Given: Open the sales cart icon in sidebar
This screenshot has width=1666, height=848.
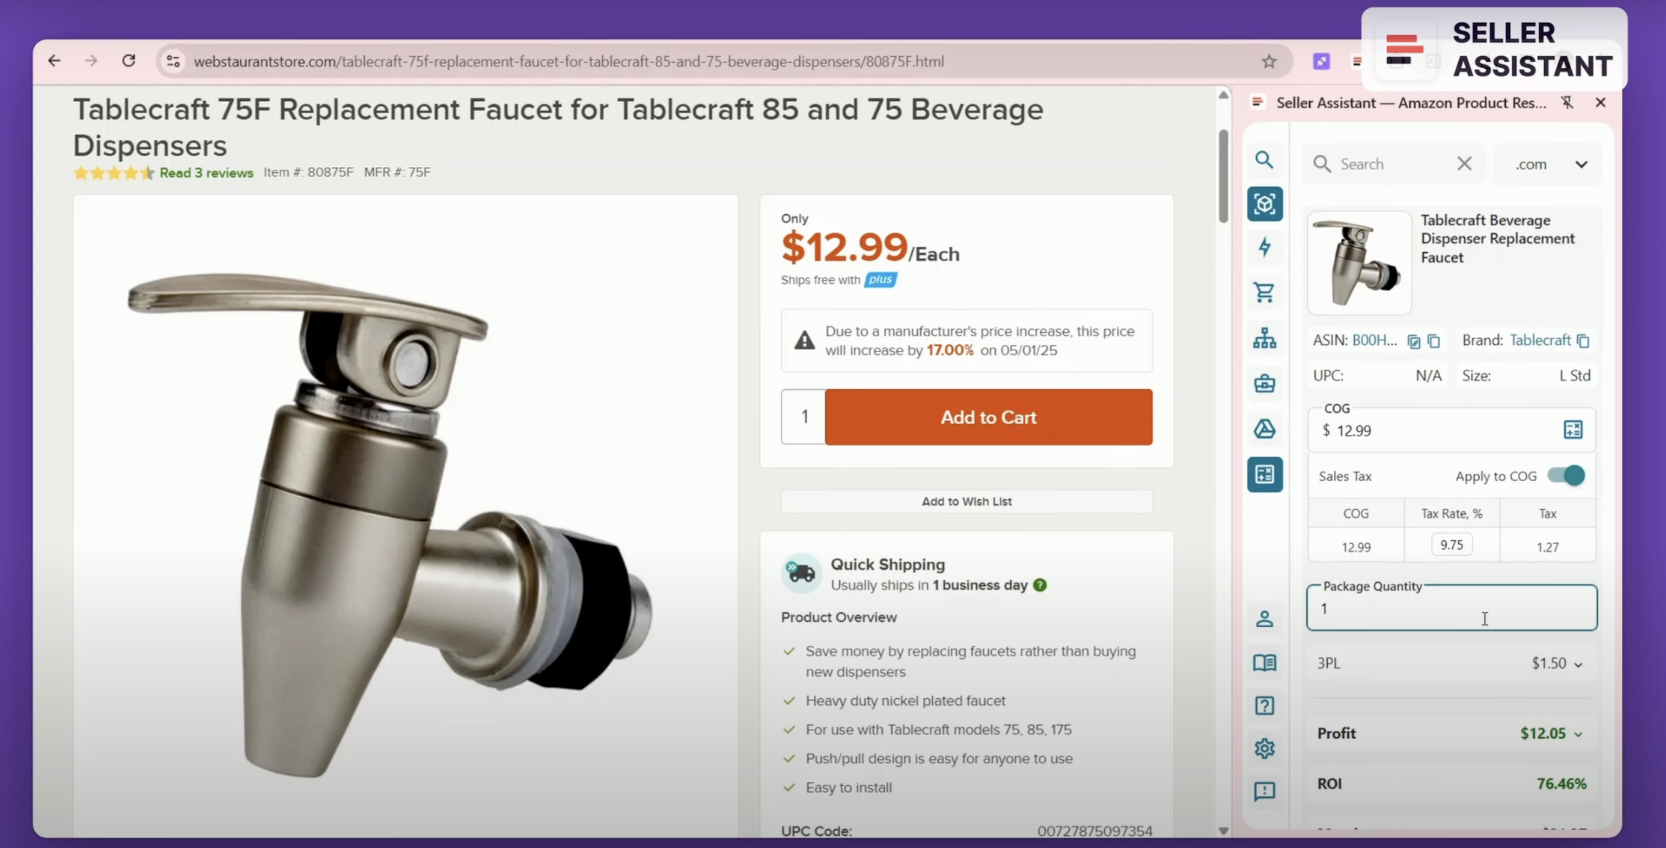Looking at the screenshot, I should click(x=1265, y=292).
